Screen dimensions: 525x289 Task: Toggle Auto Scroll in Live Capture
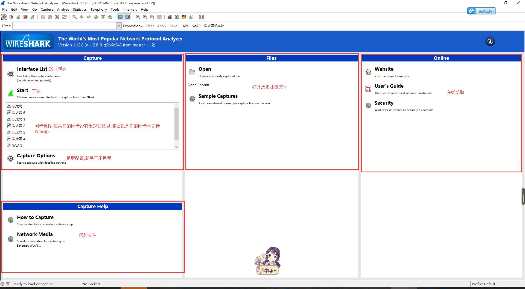pyautogui.click(x=128, y=17)
